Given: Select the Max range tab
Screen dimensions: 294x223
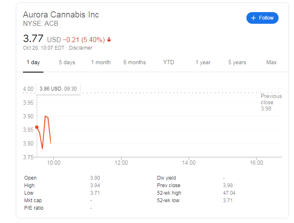Looking at the screenshot, I should pyautogui.click(x=271, y=62).
